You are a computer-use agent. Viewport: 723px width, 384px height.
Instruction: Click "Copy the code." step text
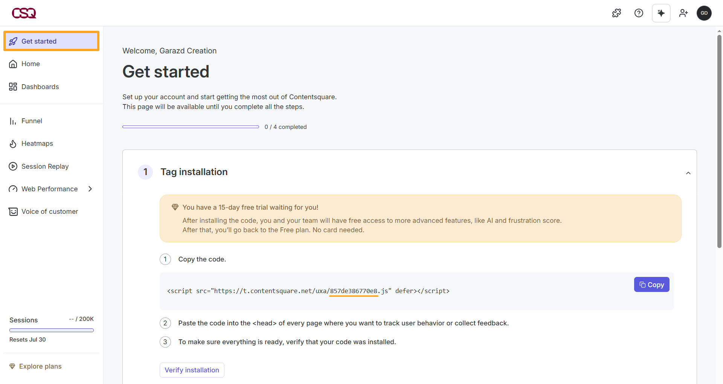202,259
